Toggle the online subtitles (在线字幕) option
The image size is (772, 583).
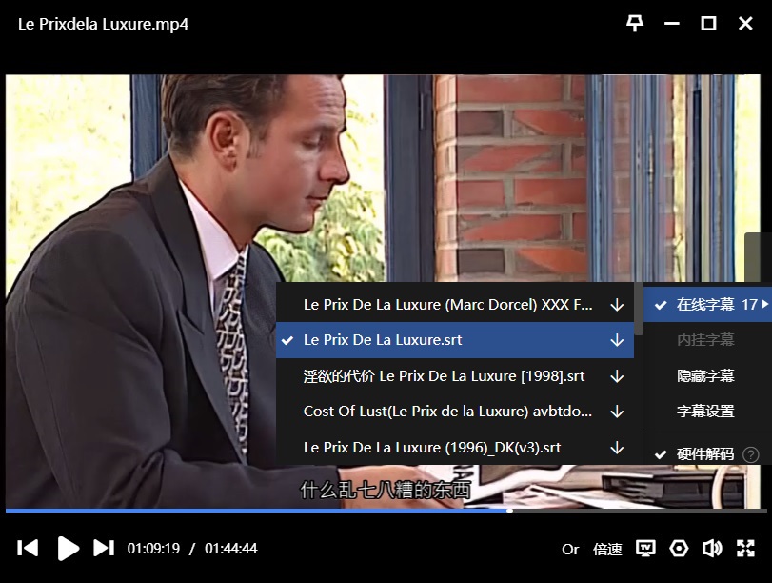(704, 305)
